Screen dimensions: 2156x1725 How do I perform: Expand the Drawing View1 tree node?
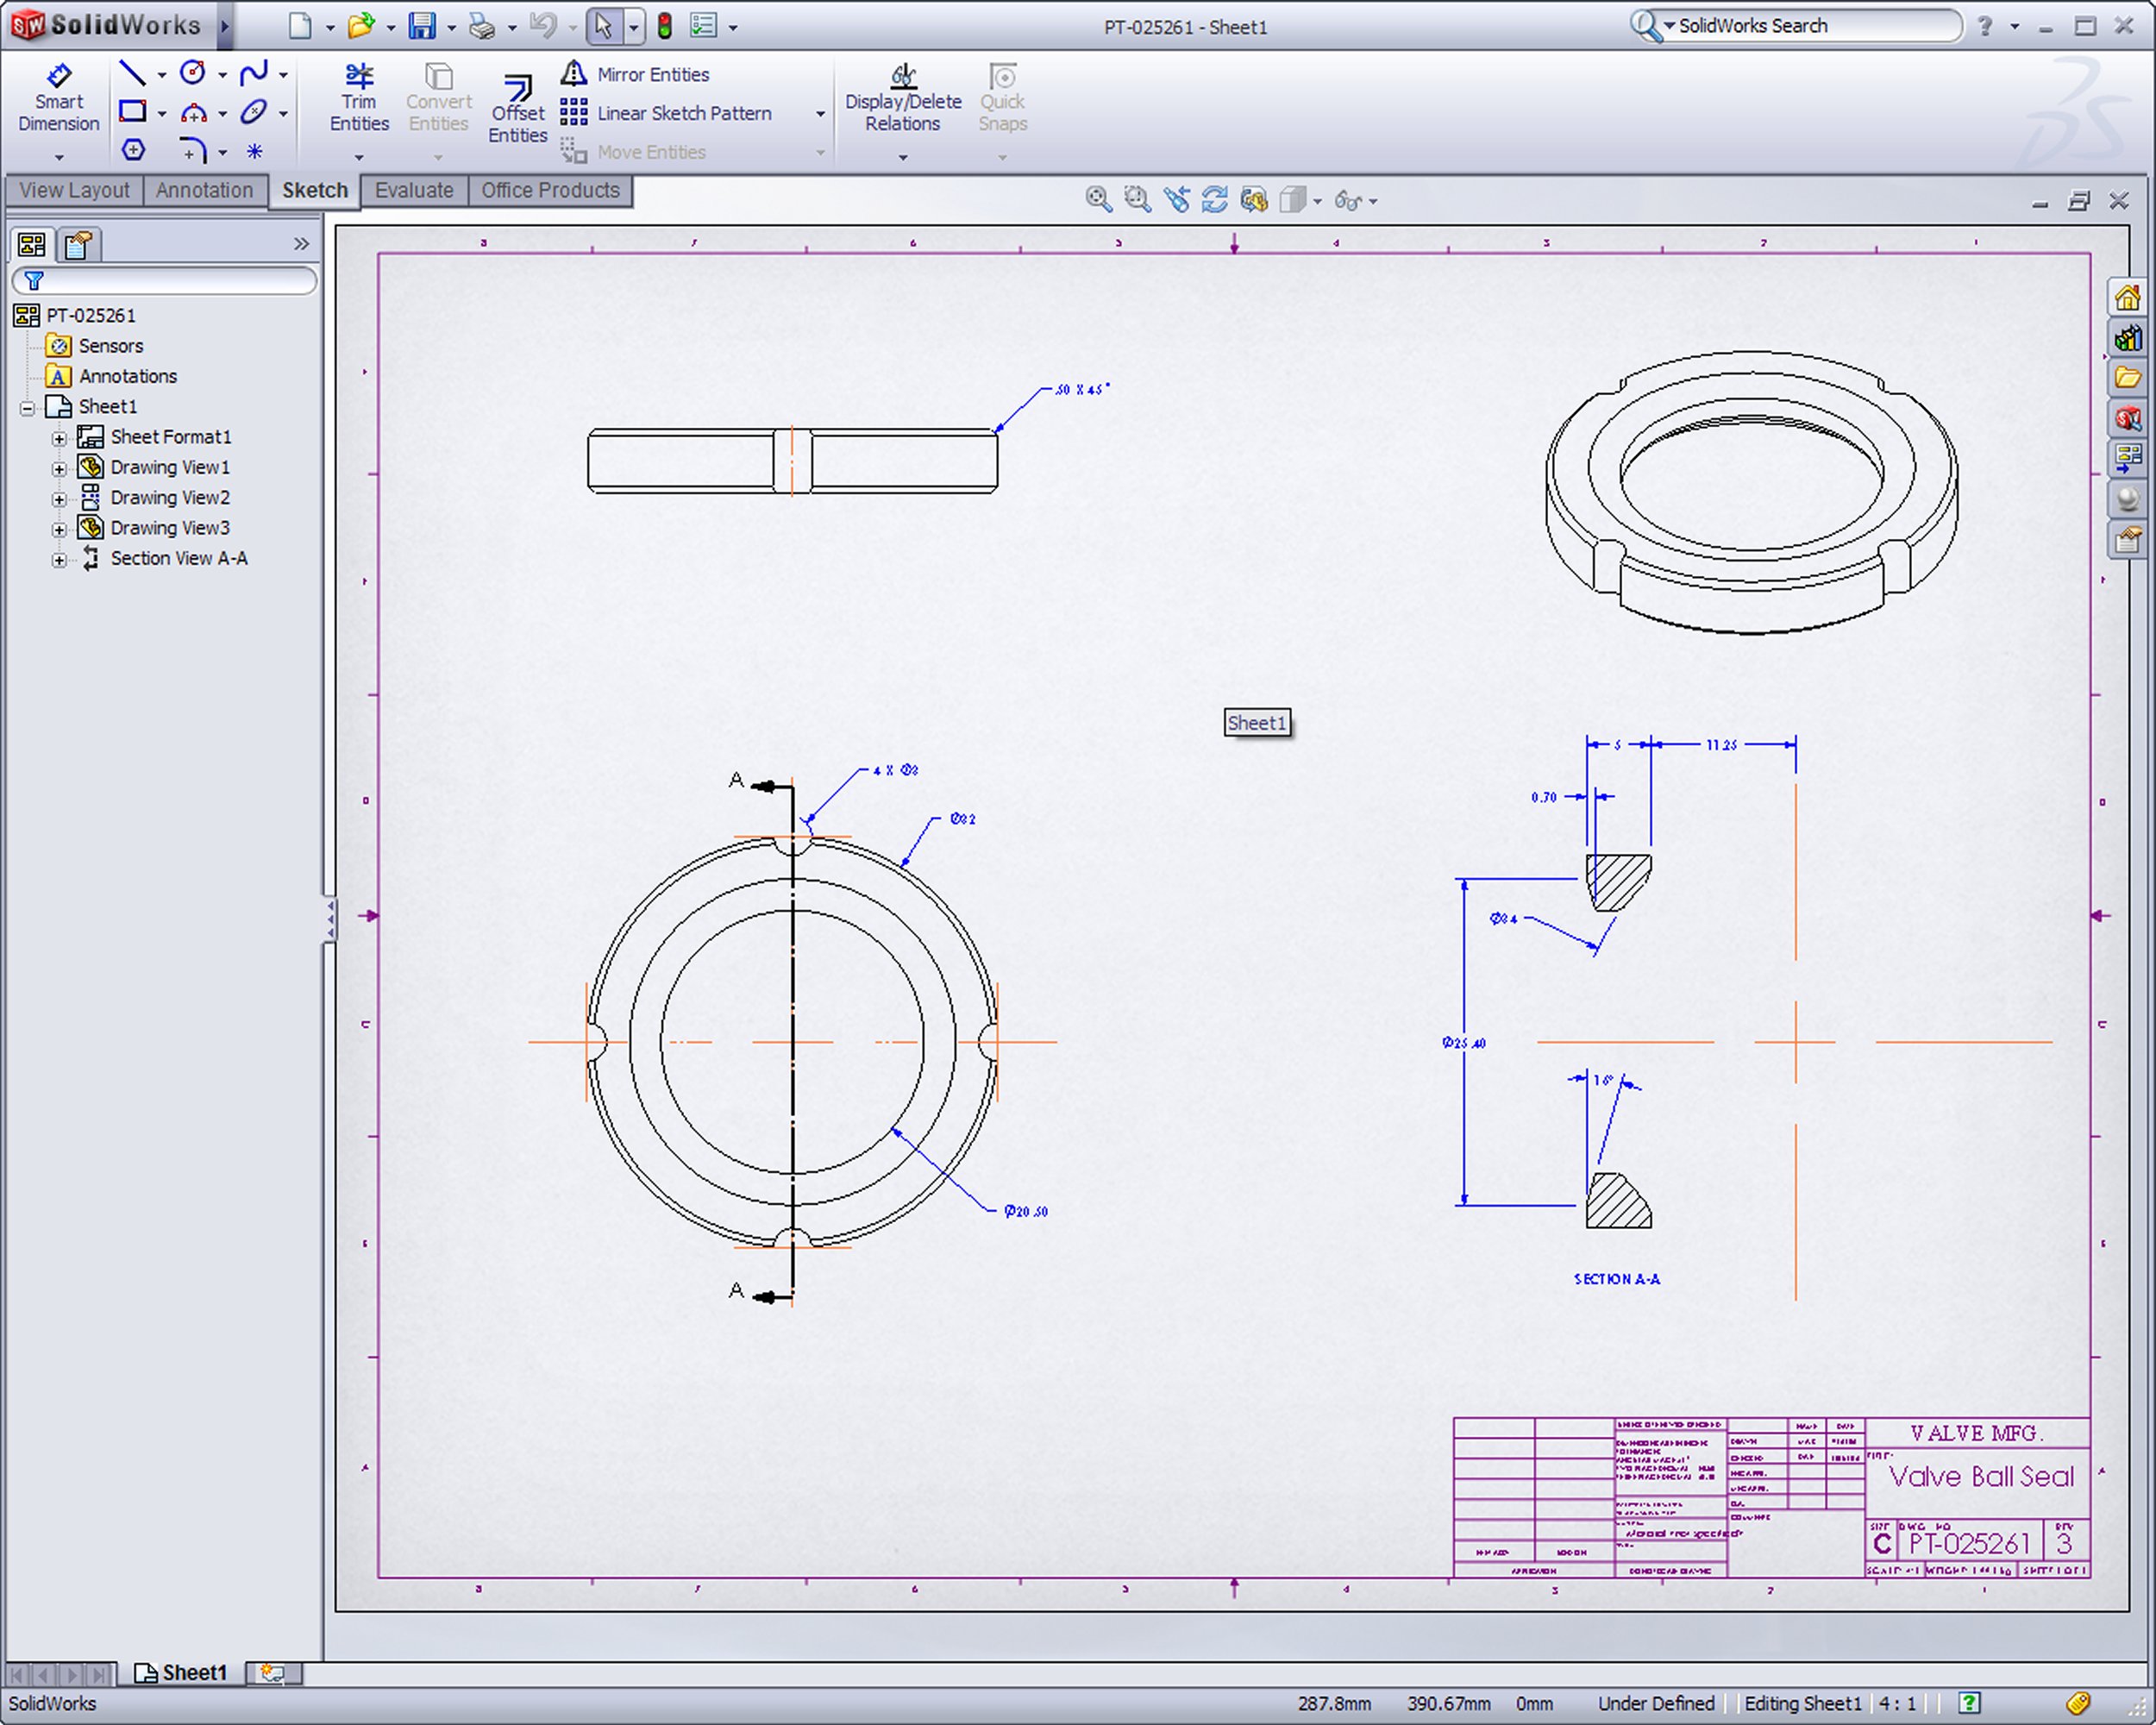pyautogui.click(x=59, y=468)
